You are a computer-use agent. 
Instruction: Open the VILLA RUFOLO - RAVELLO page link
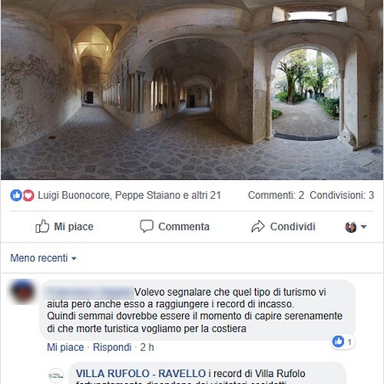pyautogui.click(x=141, y=373)
